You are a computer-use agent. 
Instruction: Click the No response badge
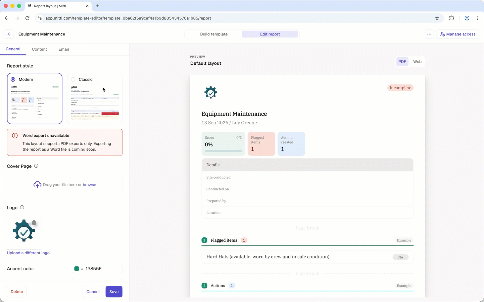[x=400, y=257]
